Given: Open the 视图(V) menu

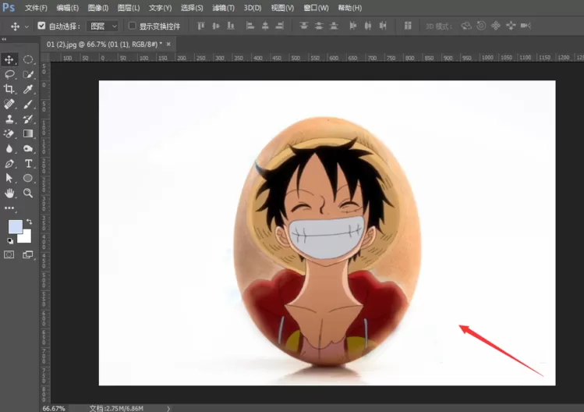Looking at the screenshot, I should click(x=282, y=8).
